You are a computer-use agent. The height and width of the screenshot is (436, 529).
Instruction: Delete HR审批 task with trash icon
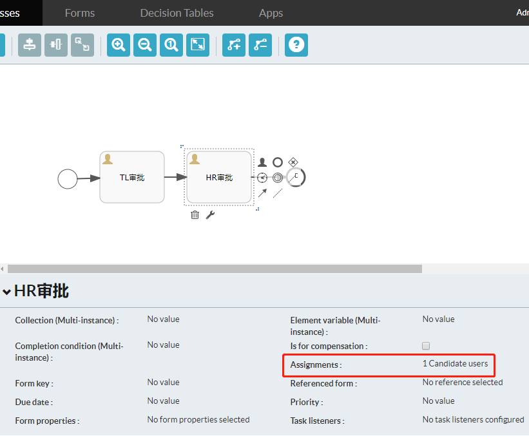(195, 215)
